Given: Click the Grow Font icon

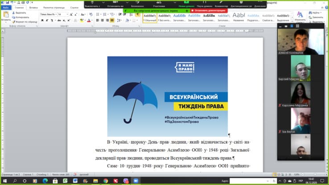Looking at the screenshot, I should coord(71,14).
